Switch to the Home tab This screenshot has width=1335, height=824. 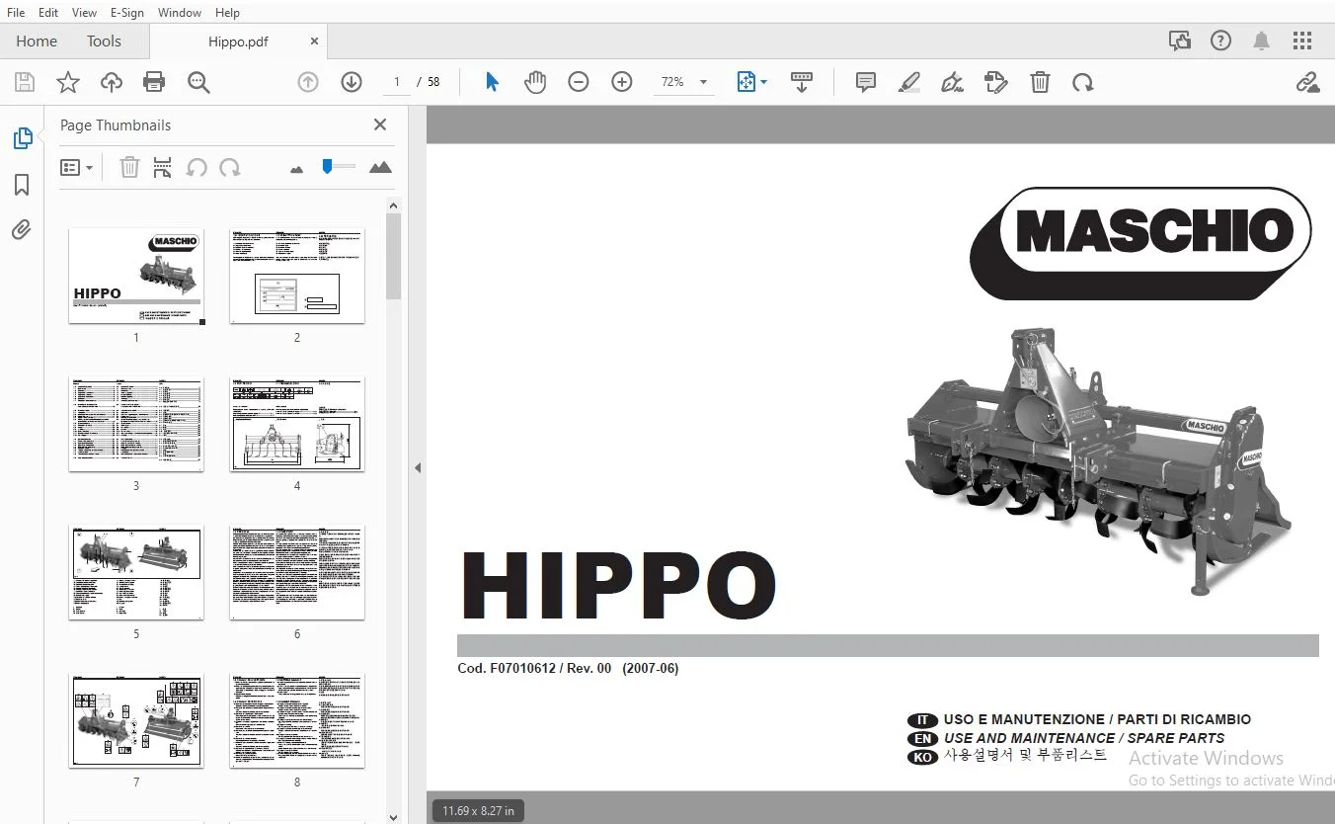(x=37, y=41)
